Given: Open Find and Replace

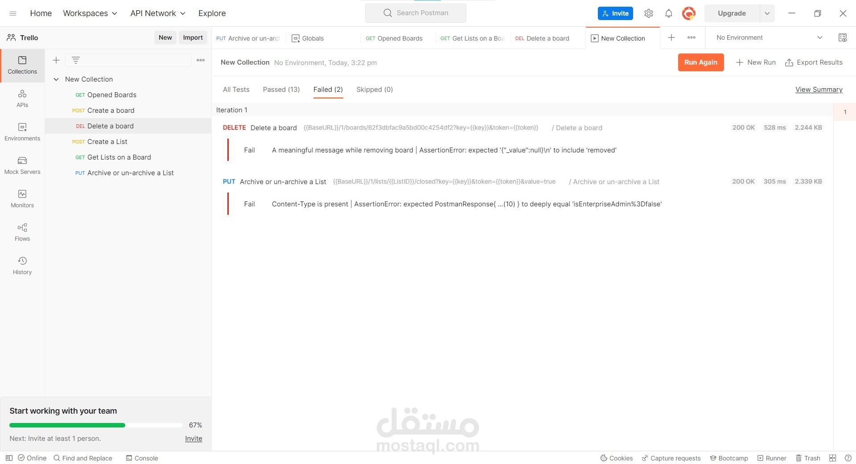Looking at the screenshot, I should 82,458.
